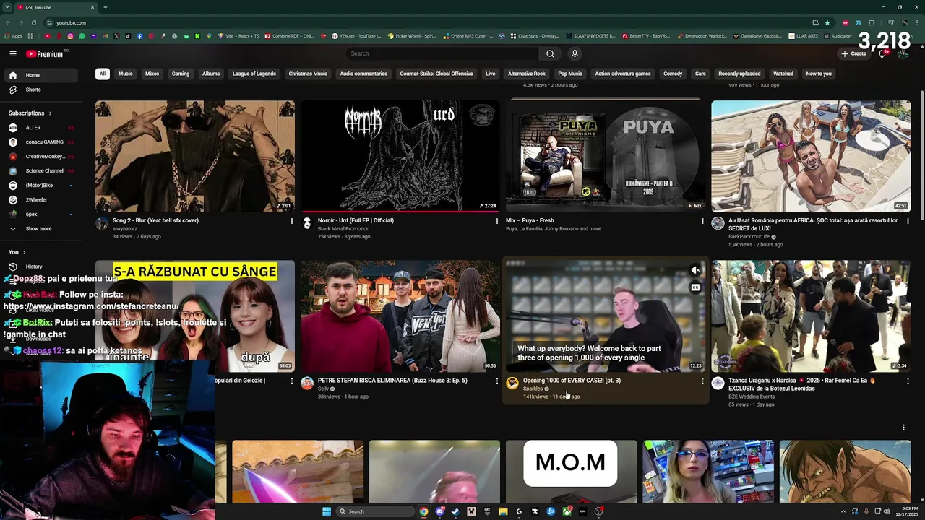This screenshot has height=520, width=925.
Task: Go to Home in sidebar
Action: click(40, 75)
